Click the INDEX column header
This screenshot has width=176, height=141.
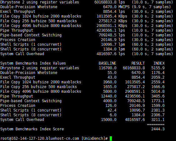[159, 63]
